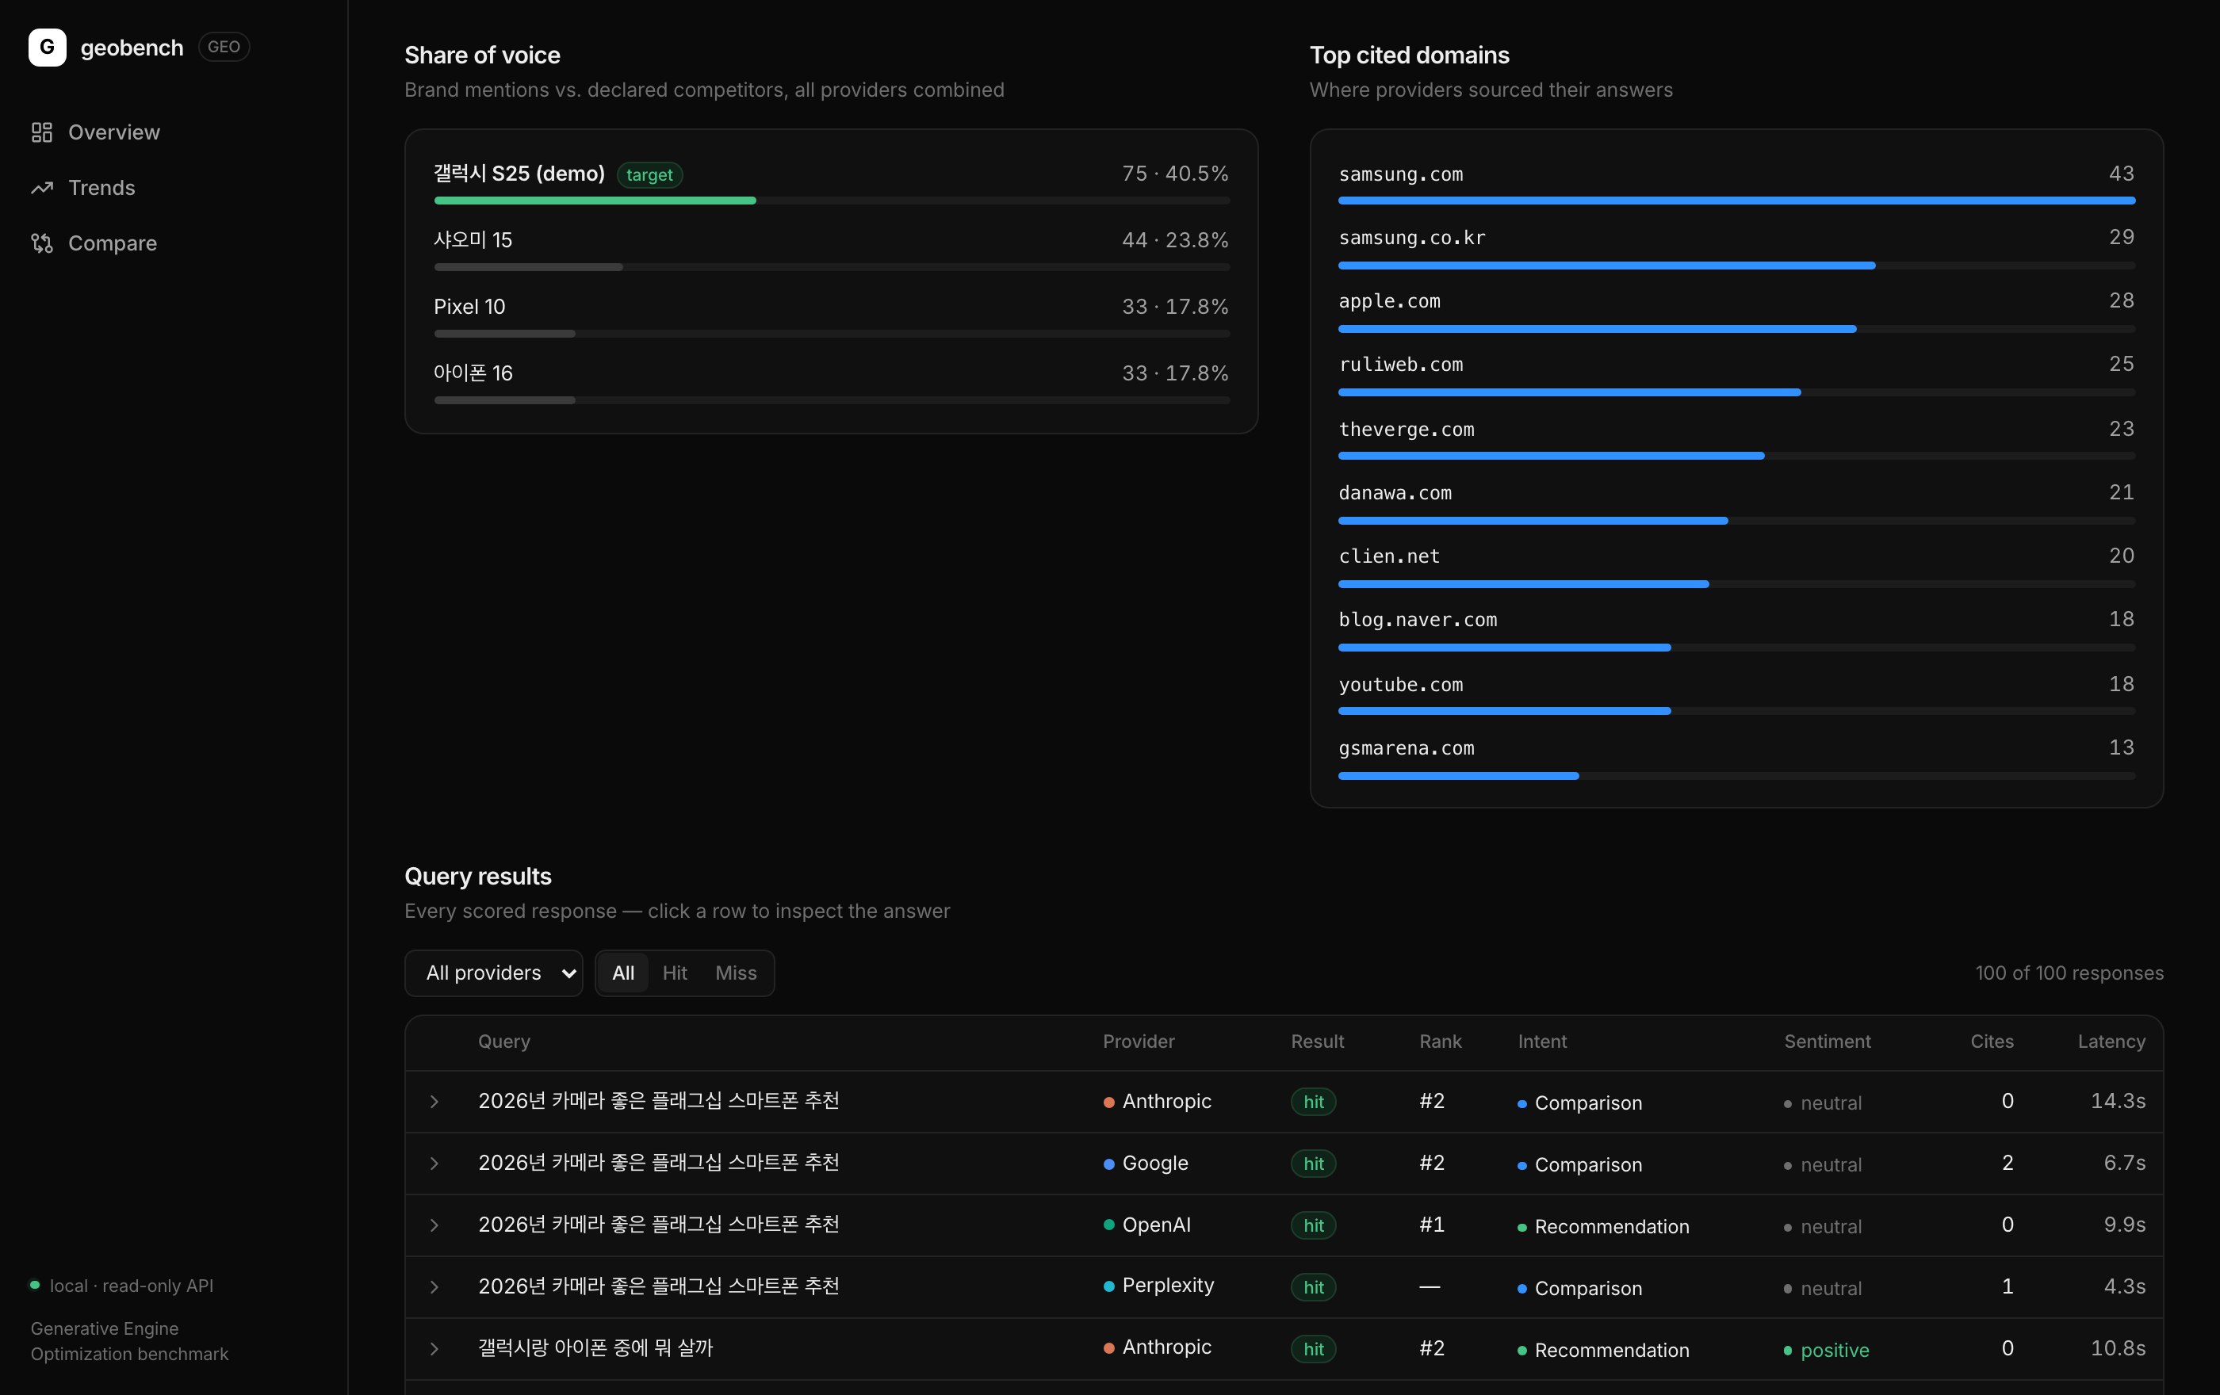Click the danawa.com domain entry
The height and width of the screenshot is (1395, 2220).
pyautogui.click(x=1395, y=493)
